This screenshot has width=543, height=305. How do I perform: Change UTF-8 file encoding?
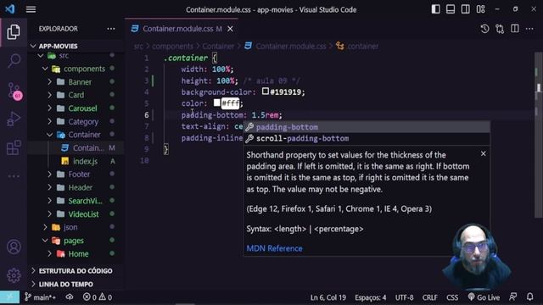tap(404, 297)
